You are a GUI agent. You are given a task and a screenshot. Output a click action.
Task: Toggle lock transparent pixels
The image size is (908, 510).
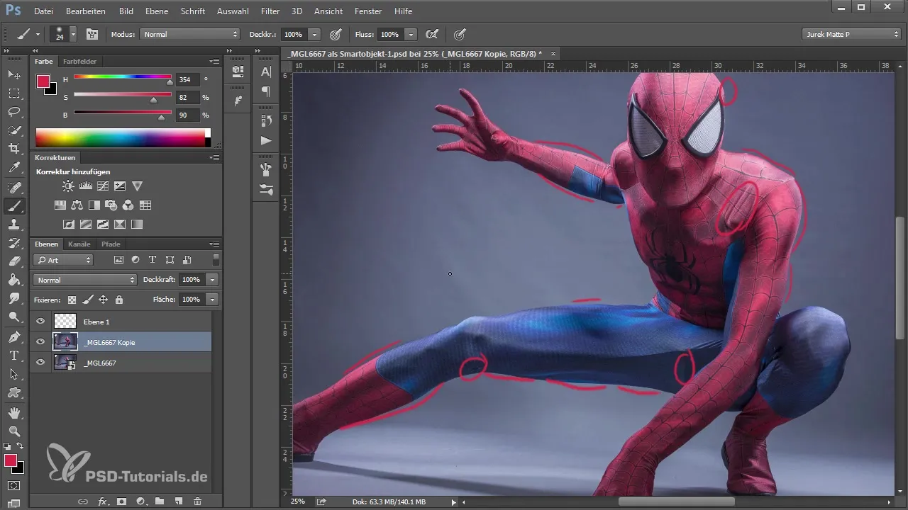(72, 300)
